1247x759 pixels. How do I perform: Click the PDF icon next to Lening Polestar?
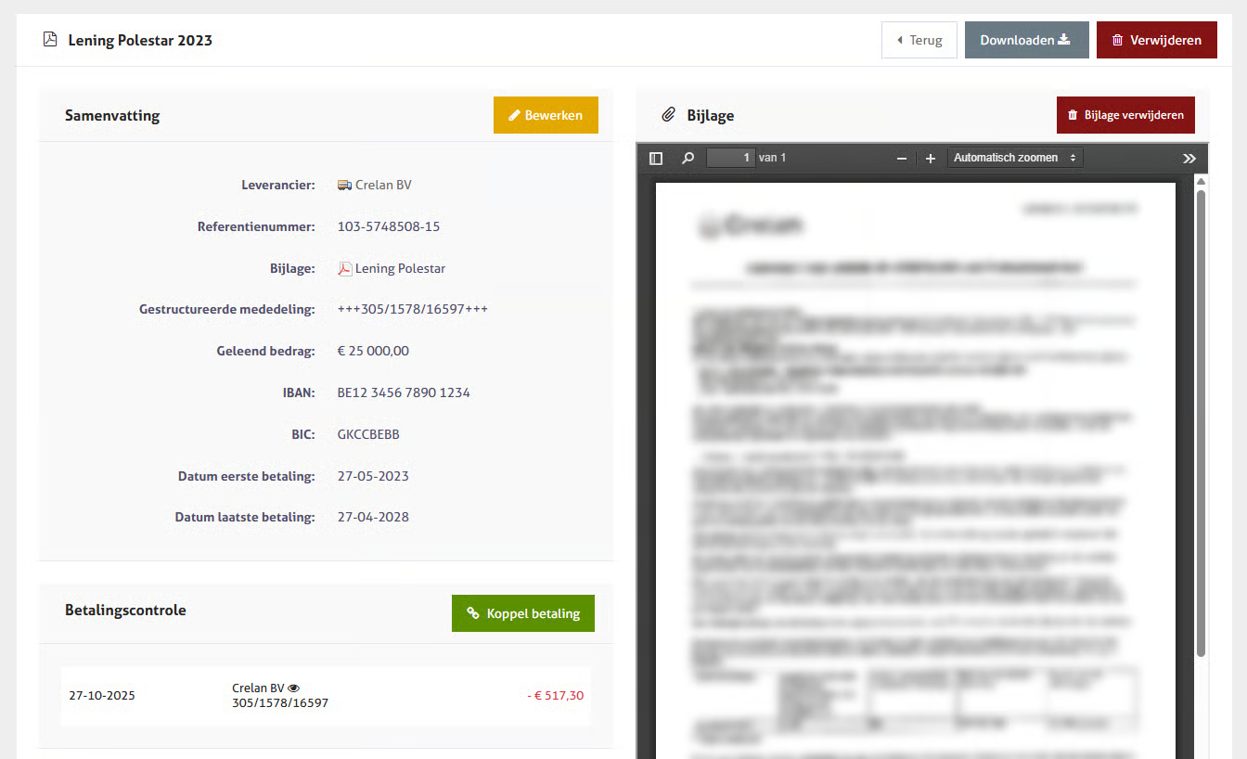click(344, 269)
